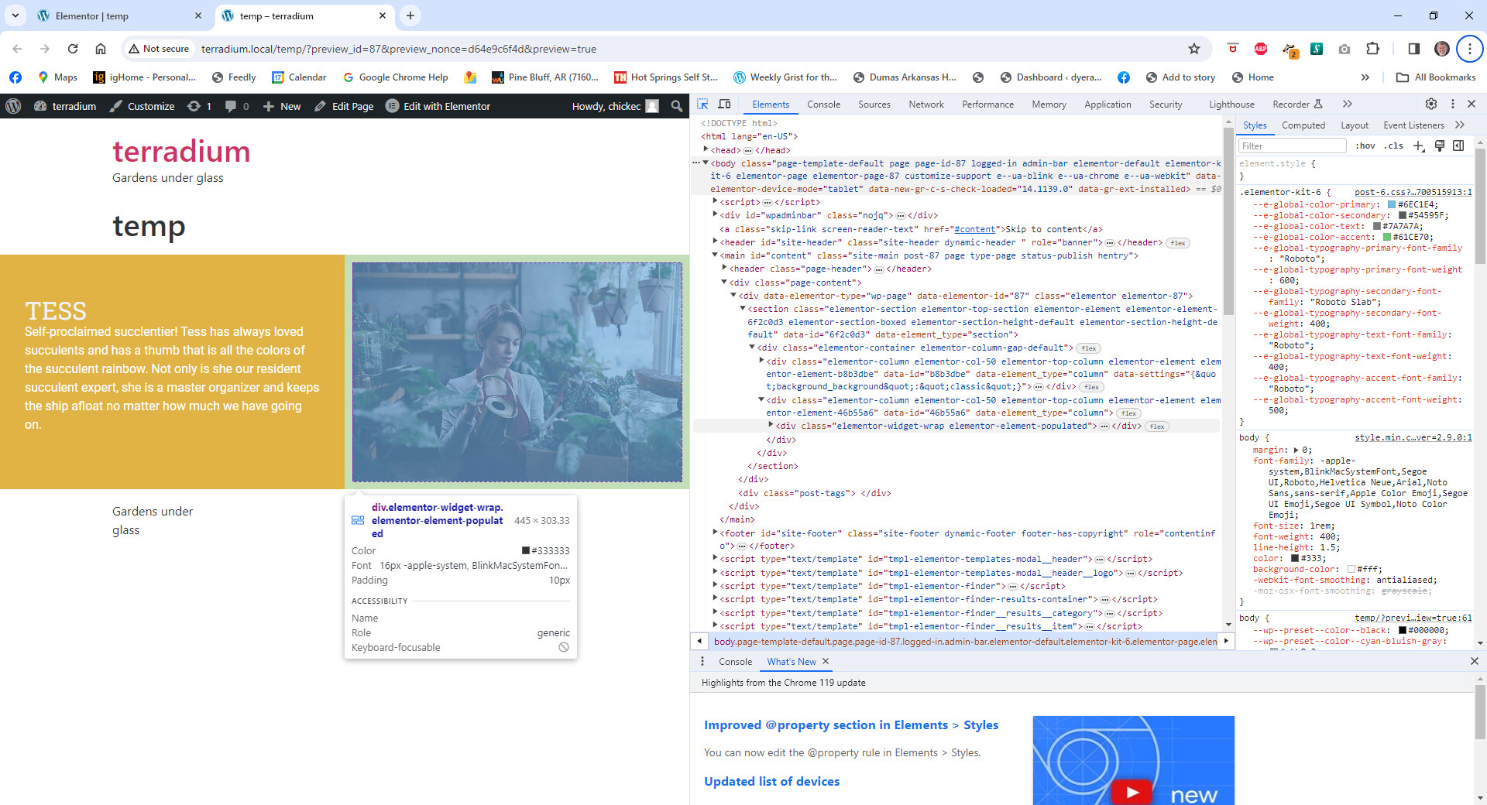Switch to the Sources tab
The image size is (1487, 805).
(x=874, y=104)
